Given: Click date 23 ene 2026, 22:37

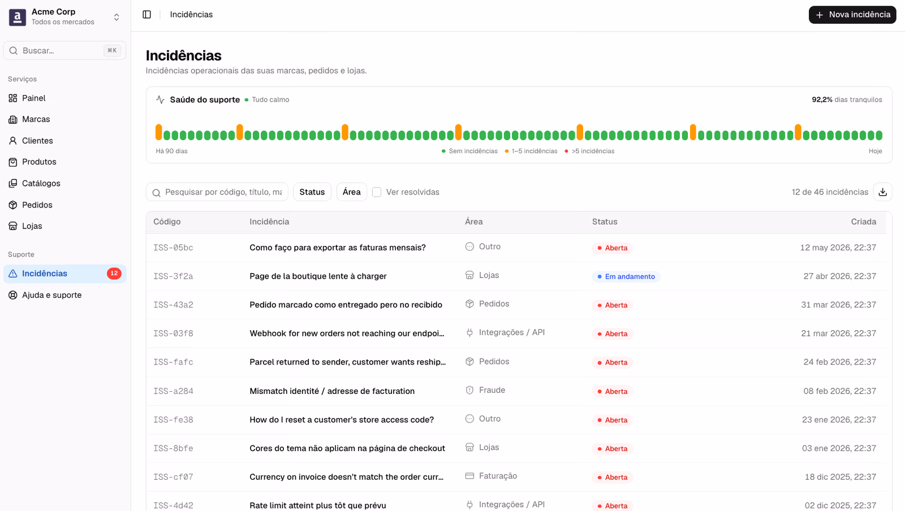Looking at the screenshot, I should 839,420.
